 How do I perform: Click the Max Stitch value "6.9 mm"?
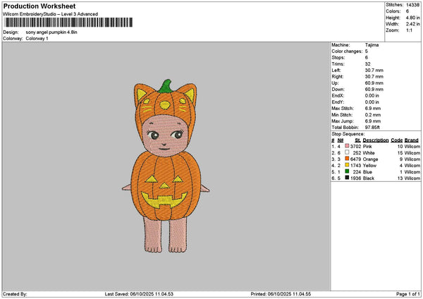pyautogui.click(x=373, y=108)
